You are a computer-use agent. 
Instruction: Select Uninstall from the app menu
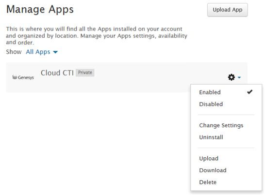211,137
